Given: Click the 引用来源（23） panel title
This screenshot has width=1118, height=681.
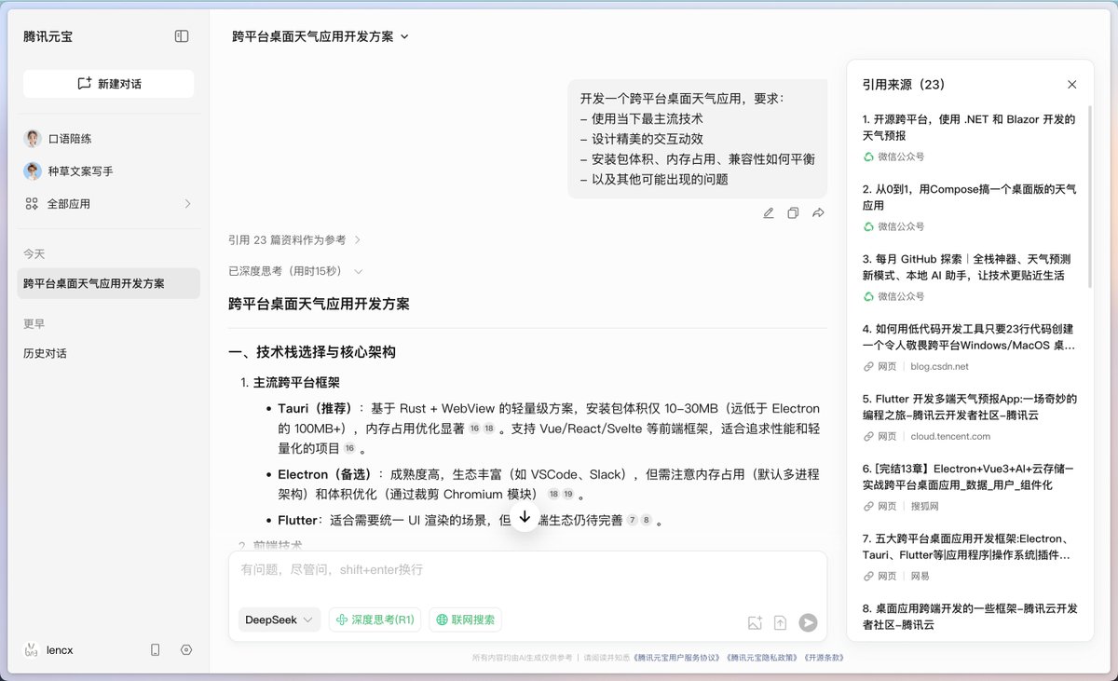Looking at the screenshot, I should [x=903, y=85].
